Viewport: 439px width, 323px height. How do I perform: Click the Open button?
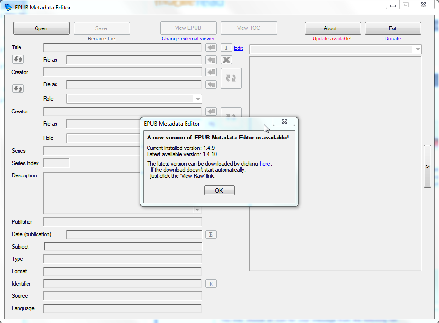(41, 28)
